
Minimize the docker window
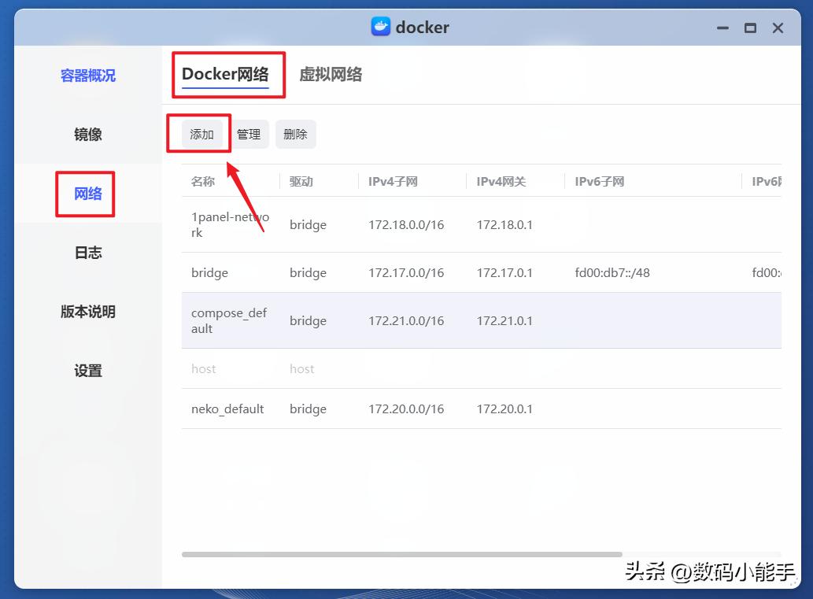point(722,28)
